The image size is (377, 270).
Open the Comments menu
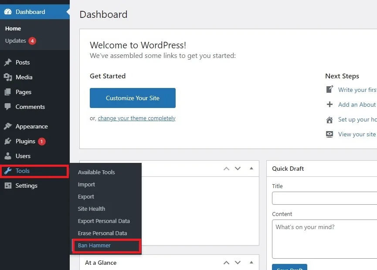[35, 107]
